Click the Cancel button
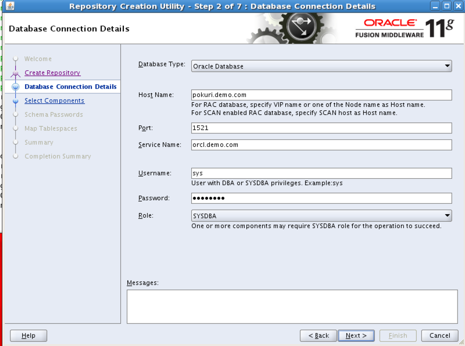This screenshot has width=465, height=346. (440, 336)
